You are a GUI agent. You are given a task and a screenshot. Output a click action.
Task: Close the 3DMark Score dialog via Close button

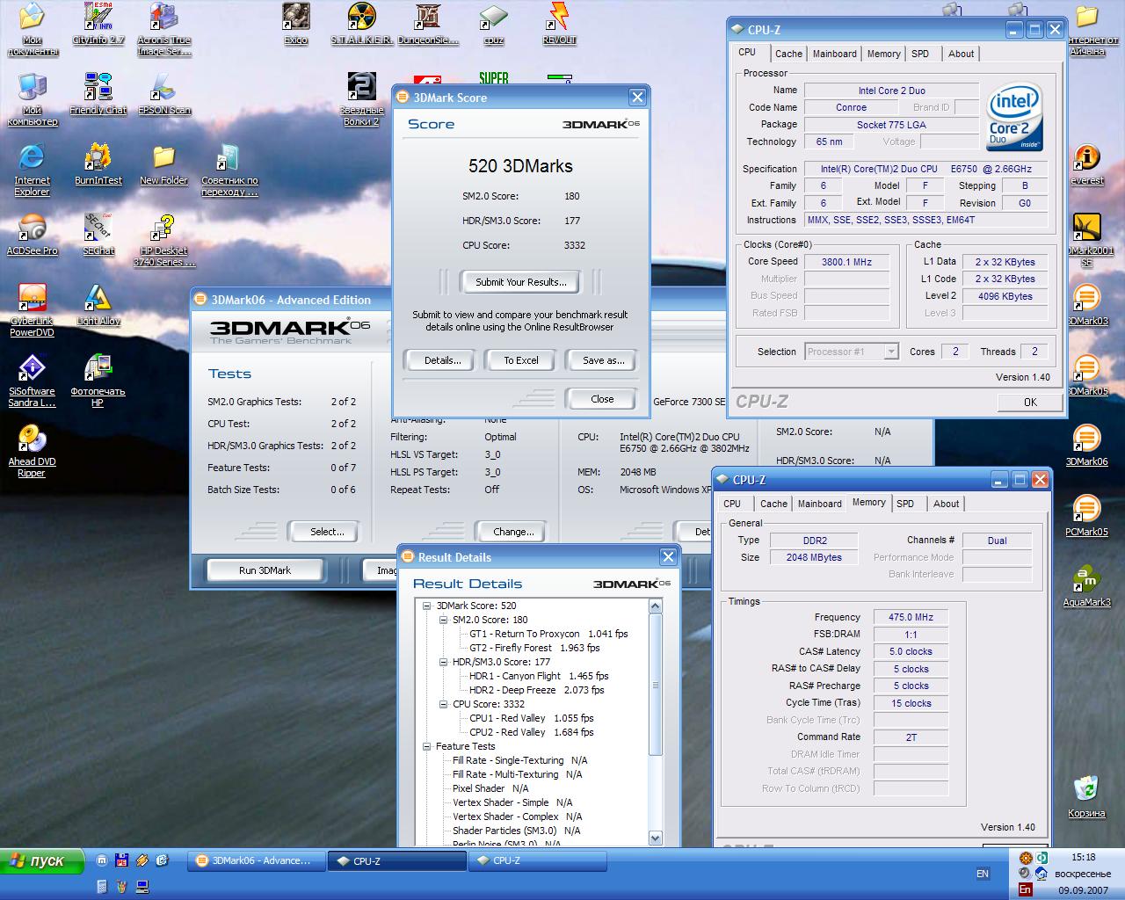[x=602, y=399]
